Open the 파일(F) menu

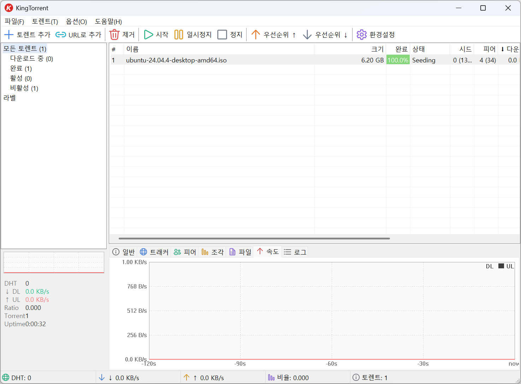[x=14, y=22]
